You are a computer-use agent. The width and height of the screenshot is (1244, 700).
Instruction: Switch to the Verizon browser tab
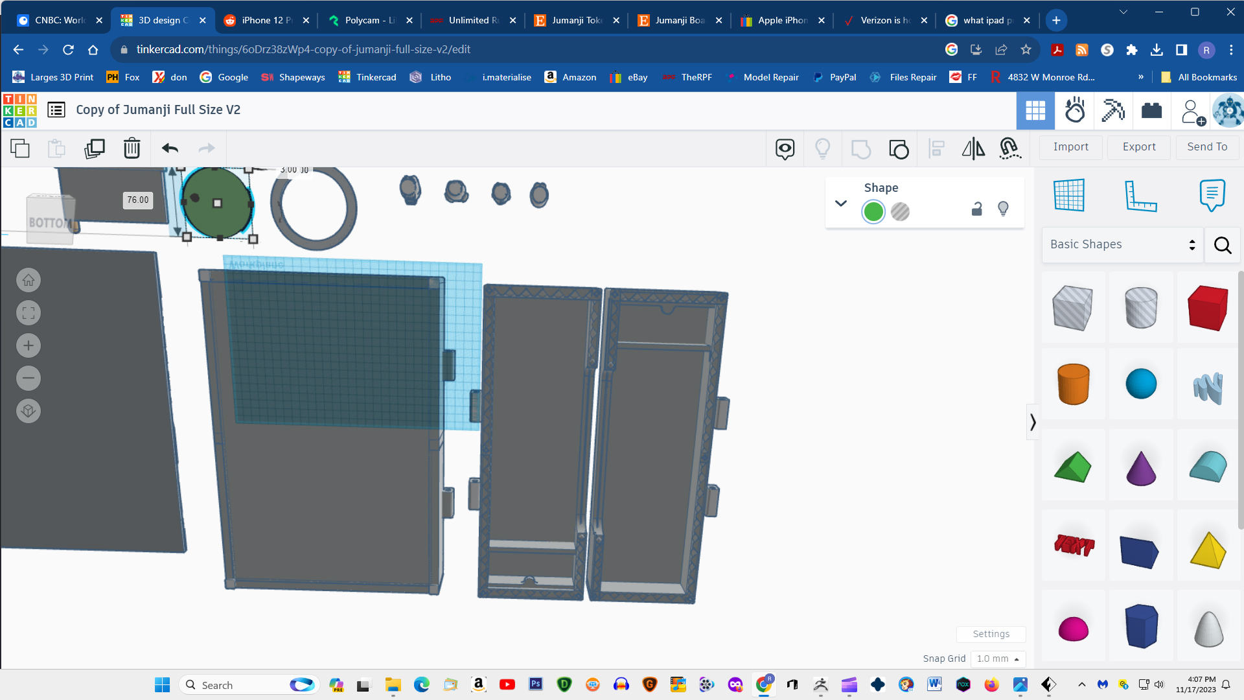click(x=885, y=20)
